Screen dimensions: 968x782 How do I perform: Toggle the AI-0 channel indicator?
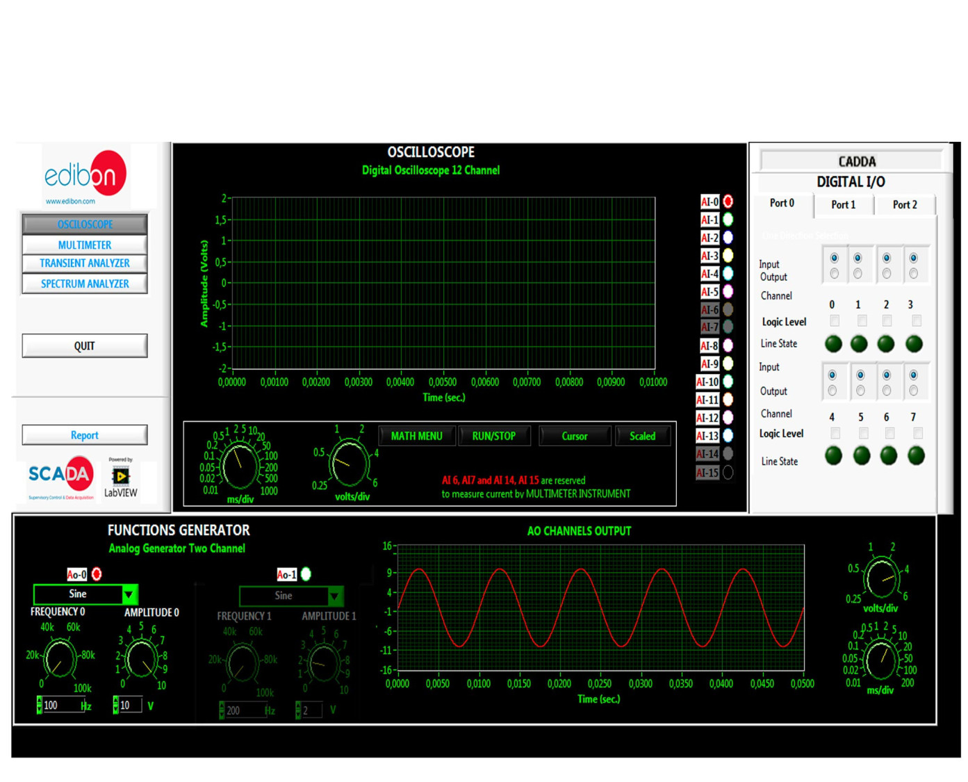click(x=727, y=201)
